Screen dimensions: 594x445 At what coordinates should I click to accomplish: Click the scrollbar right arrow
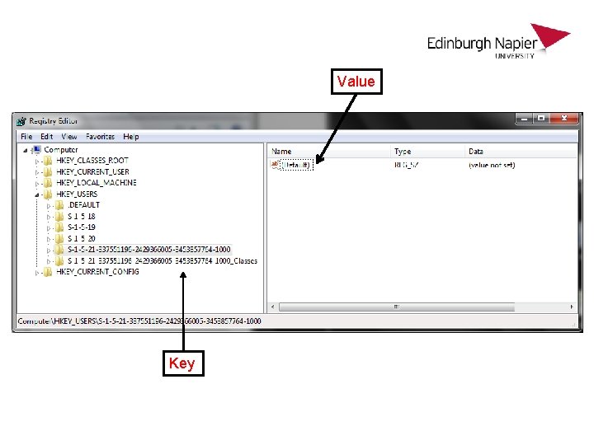pos(572,307)
